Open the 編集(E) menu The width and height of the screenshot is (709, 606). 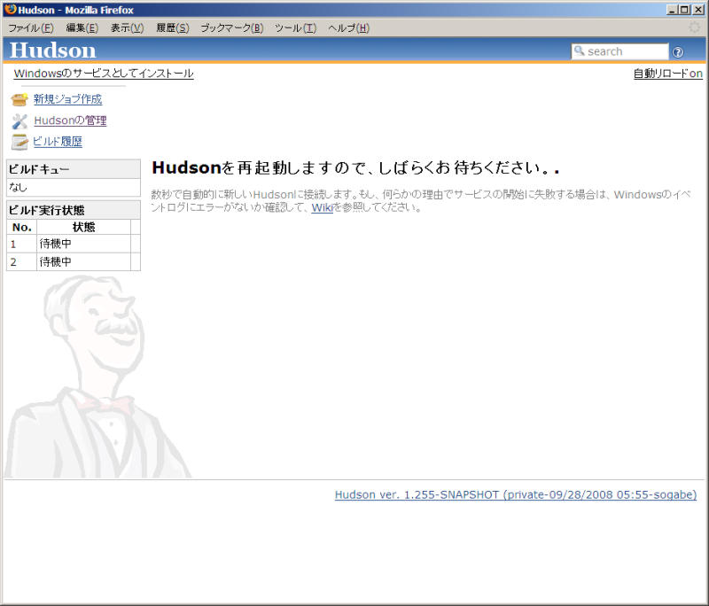pyautogui.click(x=82, y=28)
